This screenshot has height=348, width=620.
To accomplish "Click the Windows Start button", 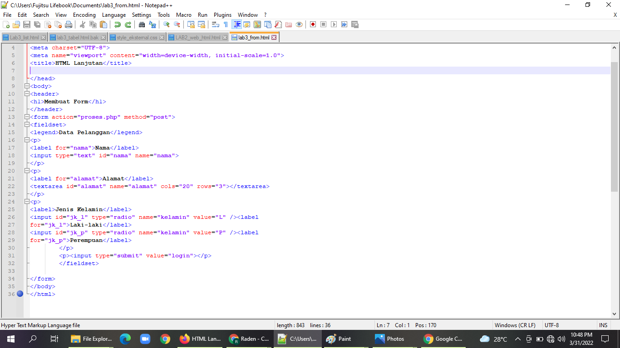I will [x=11, y=339].
